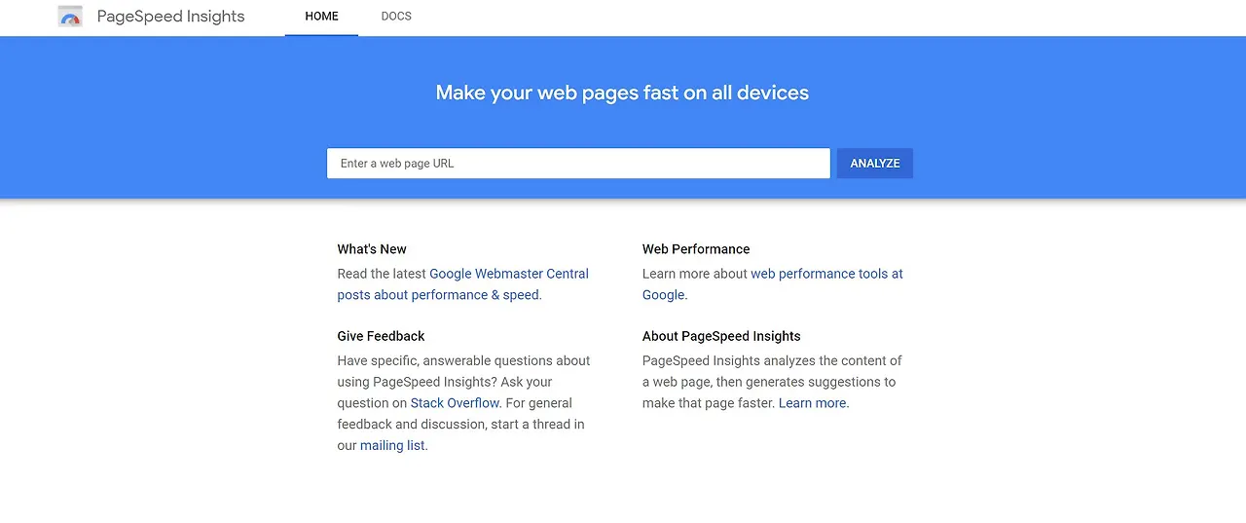The image size is (1246, 523).
Task: Click the "Have specific, answerable questions" paragraph text
Action: click(x=463, y=360)
